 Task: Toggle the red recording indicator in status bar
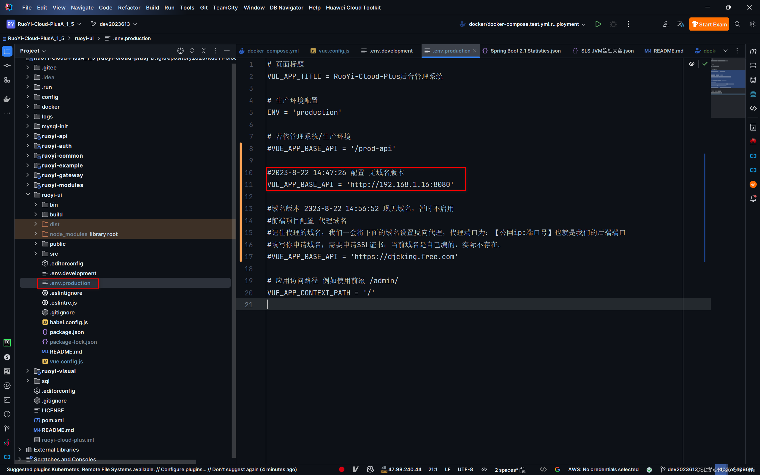click(x=342, y=469)
